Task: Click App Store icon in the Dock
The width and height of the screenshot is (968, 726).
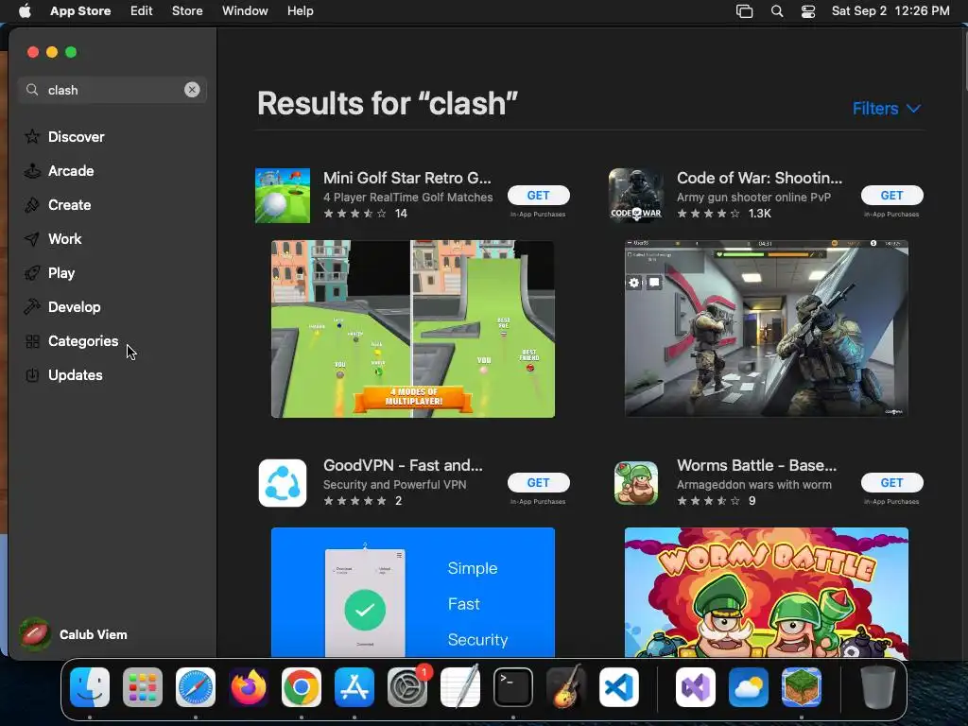Action: click(354, 687)
